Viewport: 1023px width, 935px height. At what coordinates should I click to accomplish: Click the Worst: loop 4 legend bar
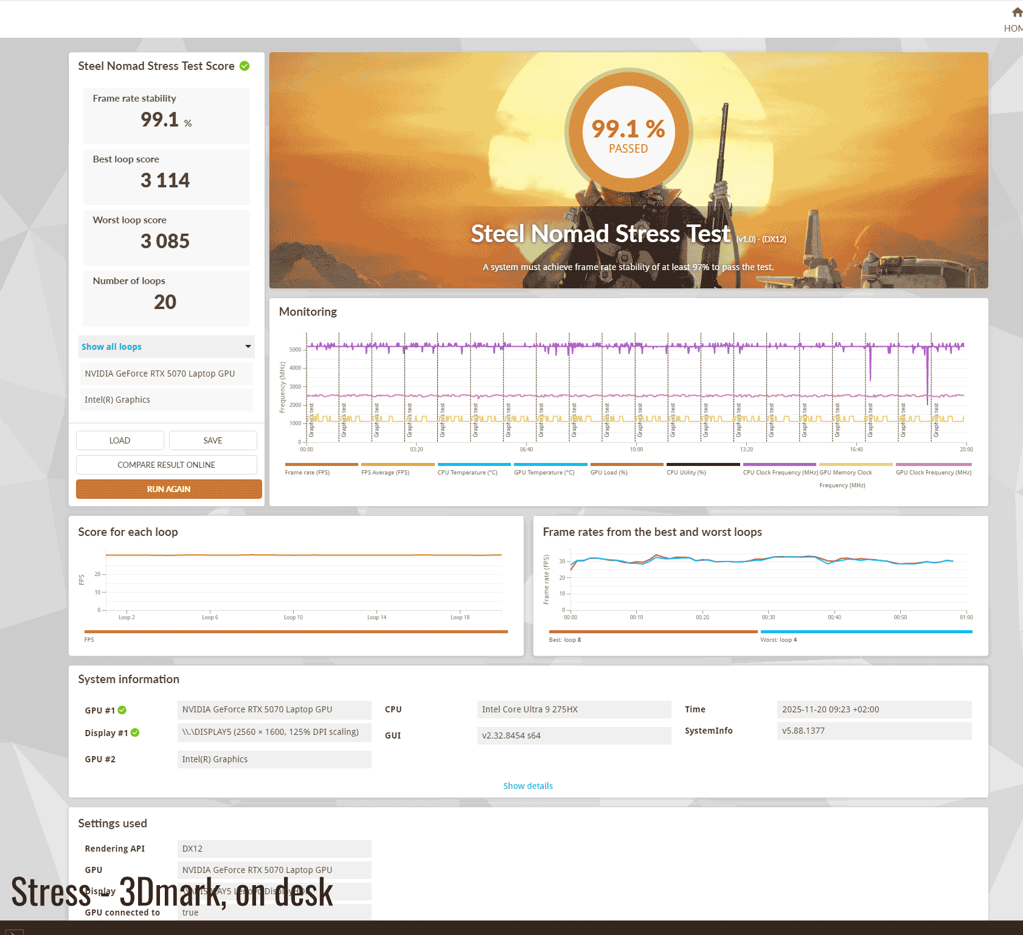(865, 632)
